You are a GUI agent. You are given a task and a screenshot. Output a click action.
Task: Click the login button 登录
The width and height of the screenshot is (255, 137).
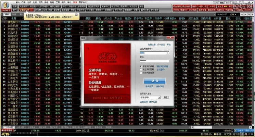155,81
